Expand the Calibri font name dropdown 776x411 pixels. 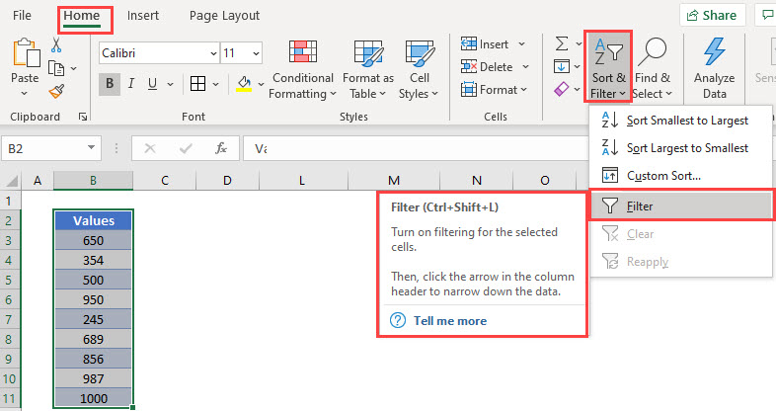tap(213, 53)
